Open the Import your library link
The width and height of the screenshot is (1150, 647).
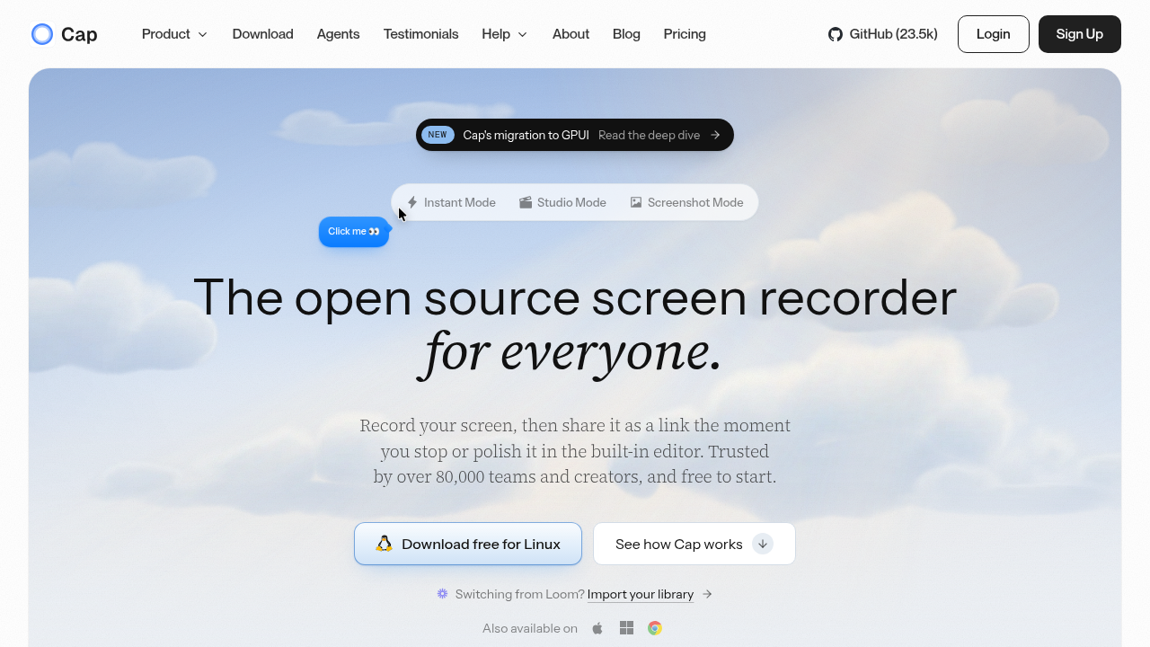pyautogui.click(x=641, y=594)
